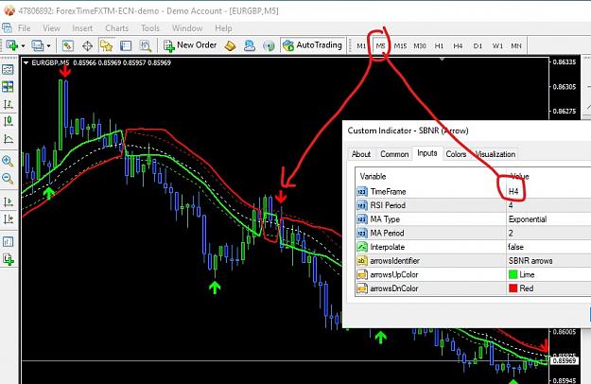
Task: Select the candlestick chart sidebar icon
Action: tap(8, 122)
